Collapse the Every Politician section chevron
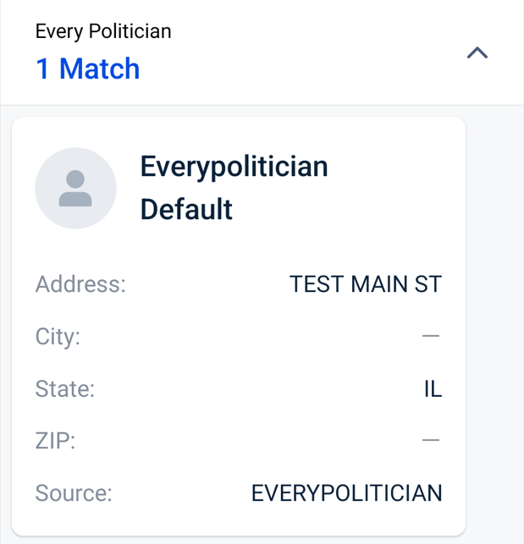The height and width of the screenshot is (544, 524). [x=477, y=52]
